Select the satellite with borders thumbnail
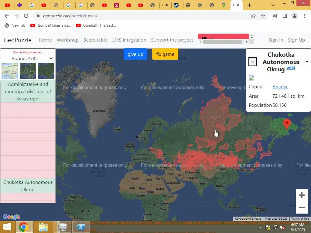 pyautogui.click(x=28, y=71)
